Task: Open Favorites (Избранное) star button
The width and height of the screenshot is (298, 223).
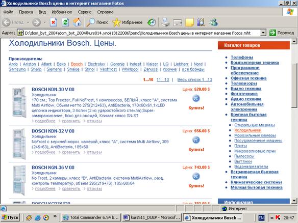Action: coord(127,22)
